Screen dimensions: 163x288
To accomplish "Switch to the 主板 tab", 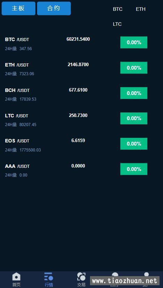I will (x=18, y=8).
